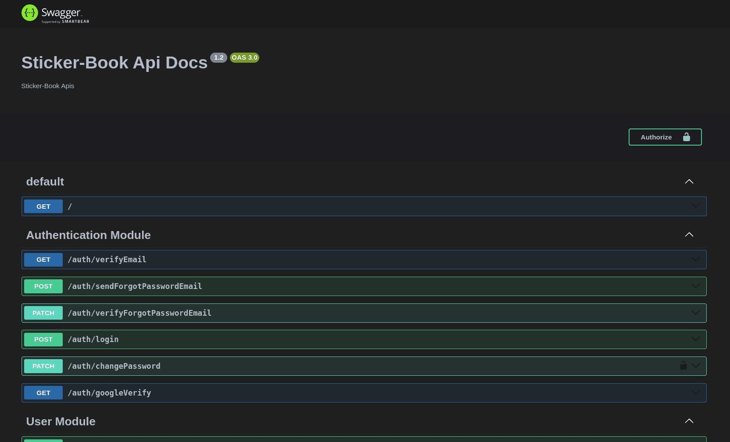Viewport: 730px width, 442px height.
Task: Collapse the Authentication Module section arrow
Action: (689, 235)
